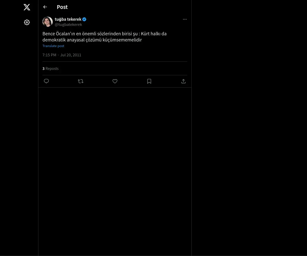This screenshot has height=256, width=307.
Task: Click the reply speech bubble icon
Action: pyautogui.click(x=46, y=81)
